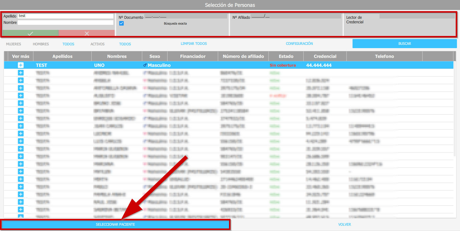Click LIMPIAR TODOS to clear filters
The height and width of the screenshot is (231, 460).
coord(194,44)
